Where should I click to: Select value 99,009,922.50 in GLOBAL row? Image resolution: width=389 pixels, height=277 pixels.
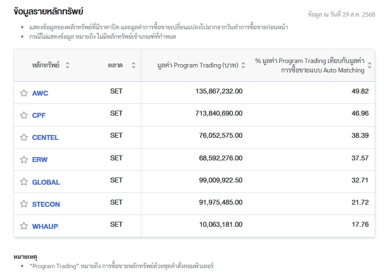point(221,180)
